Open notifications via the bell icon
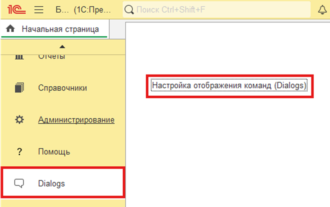 click(322, 9)
